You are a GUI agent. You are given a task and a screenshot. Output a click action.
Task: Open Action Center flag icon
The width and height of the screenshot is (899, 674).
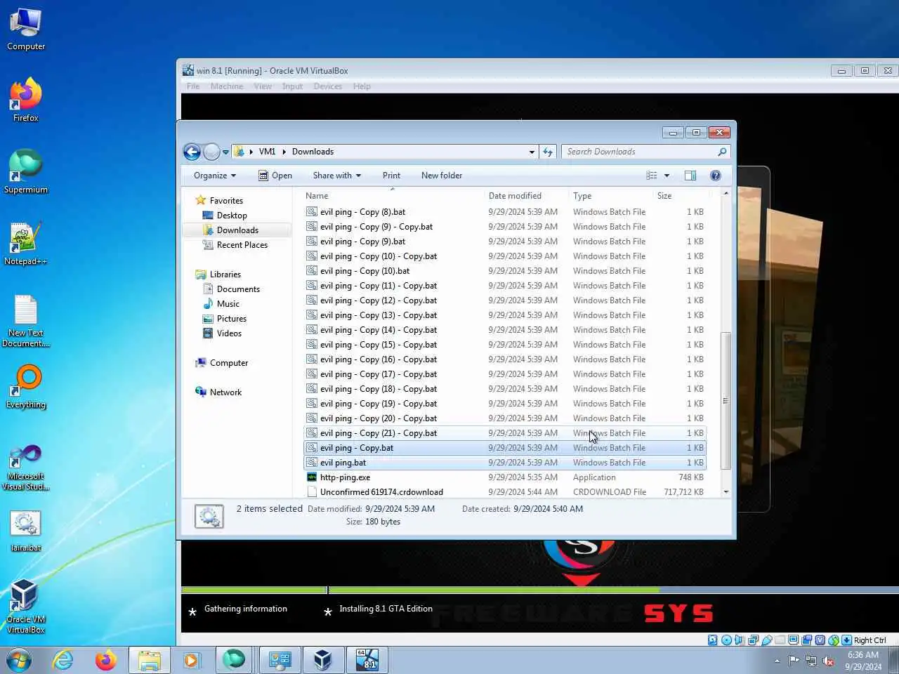[x=794, y=661]
